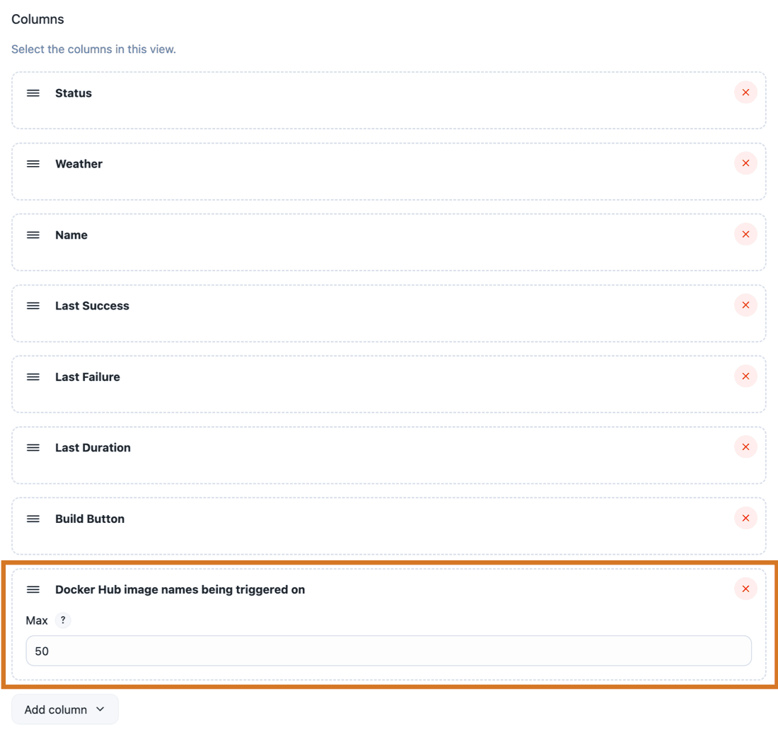Grab the Docker Hub column drag handle

point(33,589)
